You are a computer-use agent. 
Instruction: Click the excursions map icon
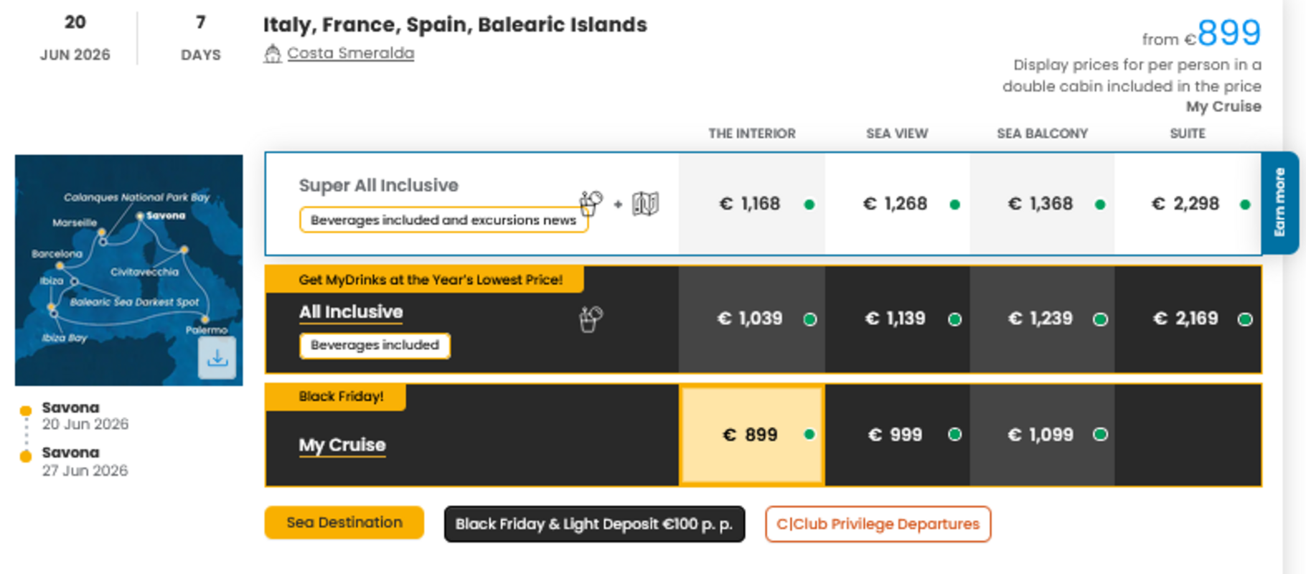point(645,204)
